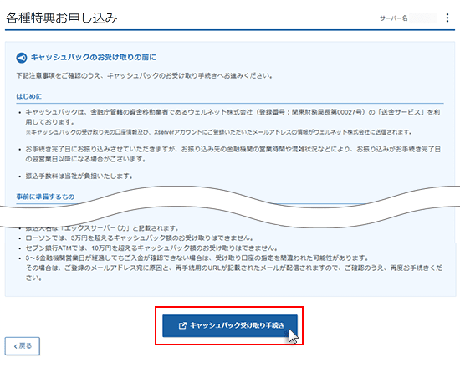Go back with the 戻る button
460x373 pixels.
coord(23,346)
